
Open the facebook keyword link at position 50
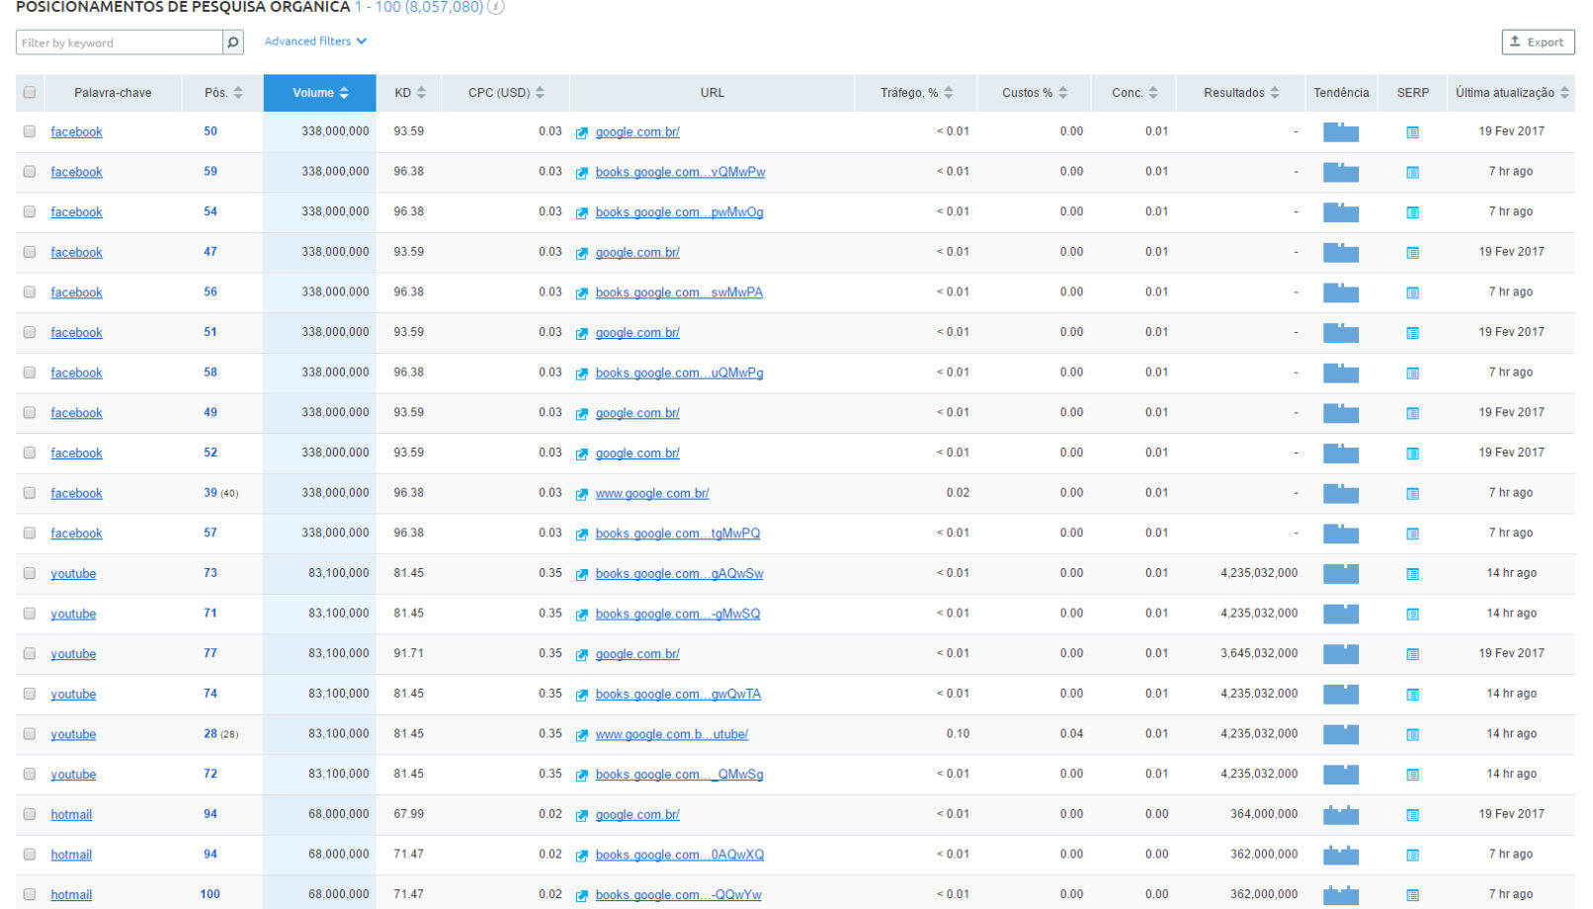(x=76, y=131)
